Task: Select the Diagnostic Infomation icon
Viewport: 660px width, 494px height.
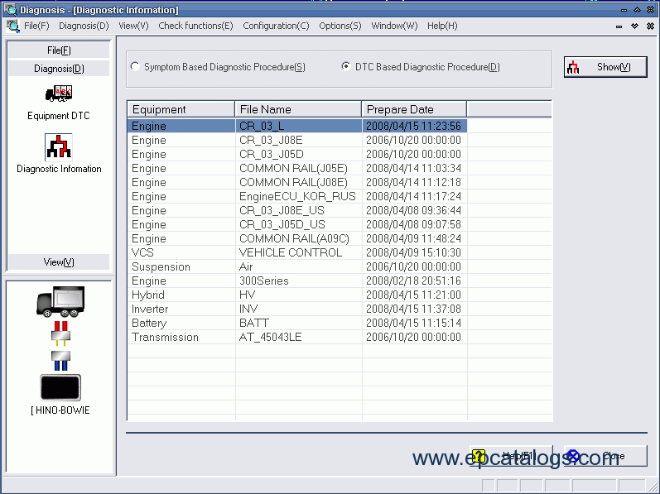Action: [58, 146]
